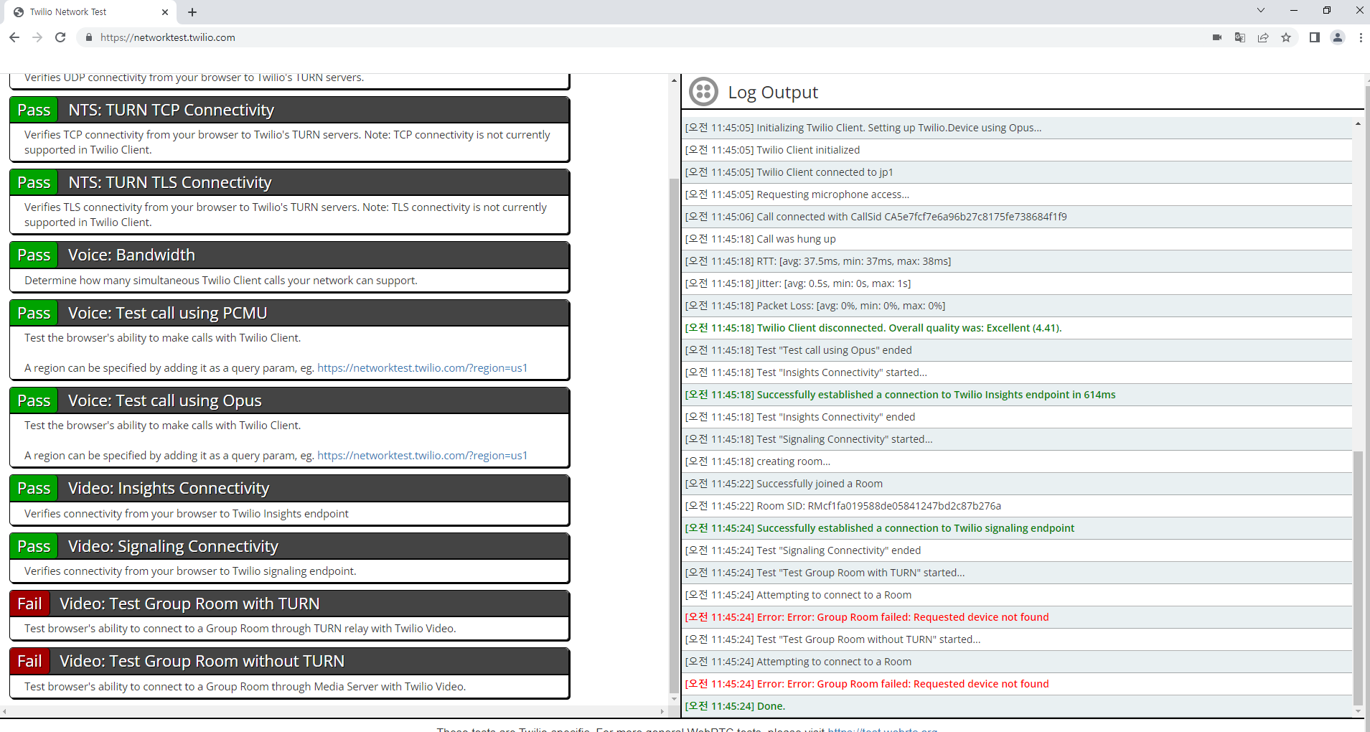The height and width of the screenshot is (732, 1370).
Task: Share this page using the share icon
Action: click(x=1263, y=37)
